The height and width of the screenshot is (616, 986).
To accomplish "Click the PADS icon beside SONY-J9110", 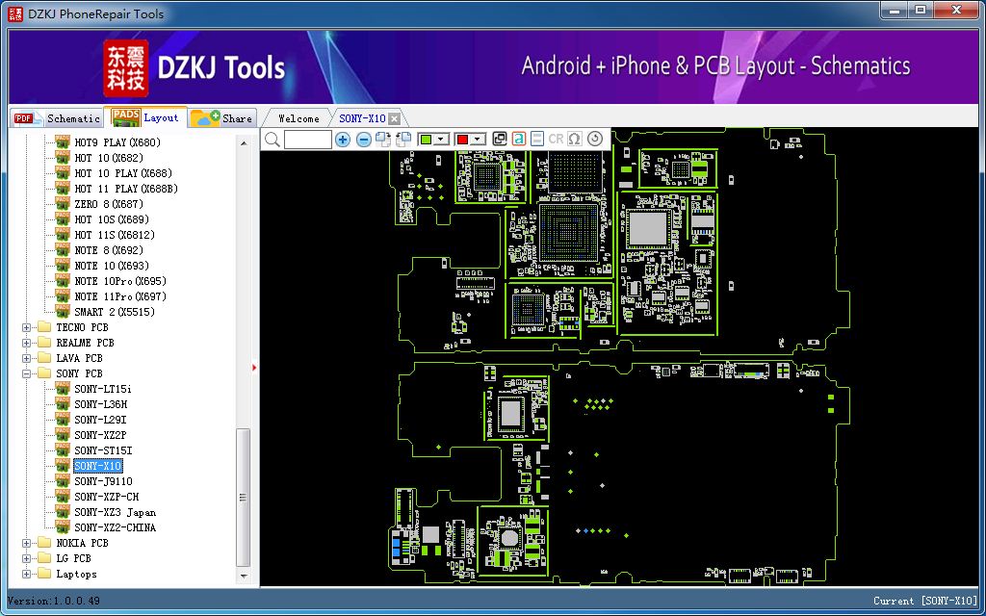I will (x=63, y=481).
